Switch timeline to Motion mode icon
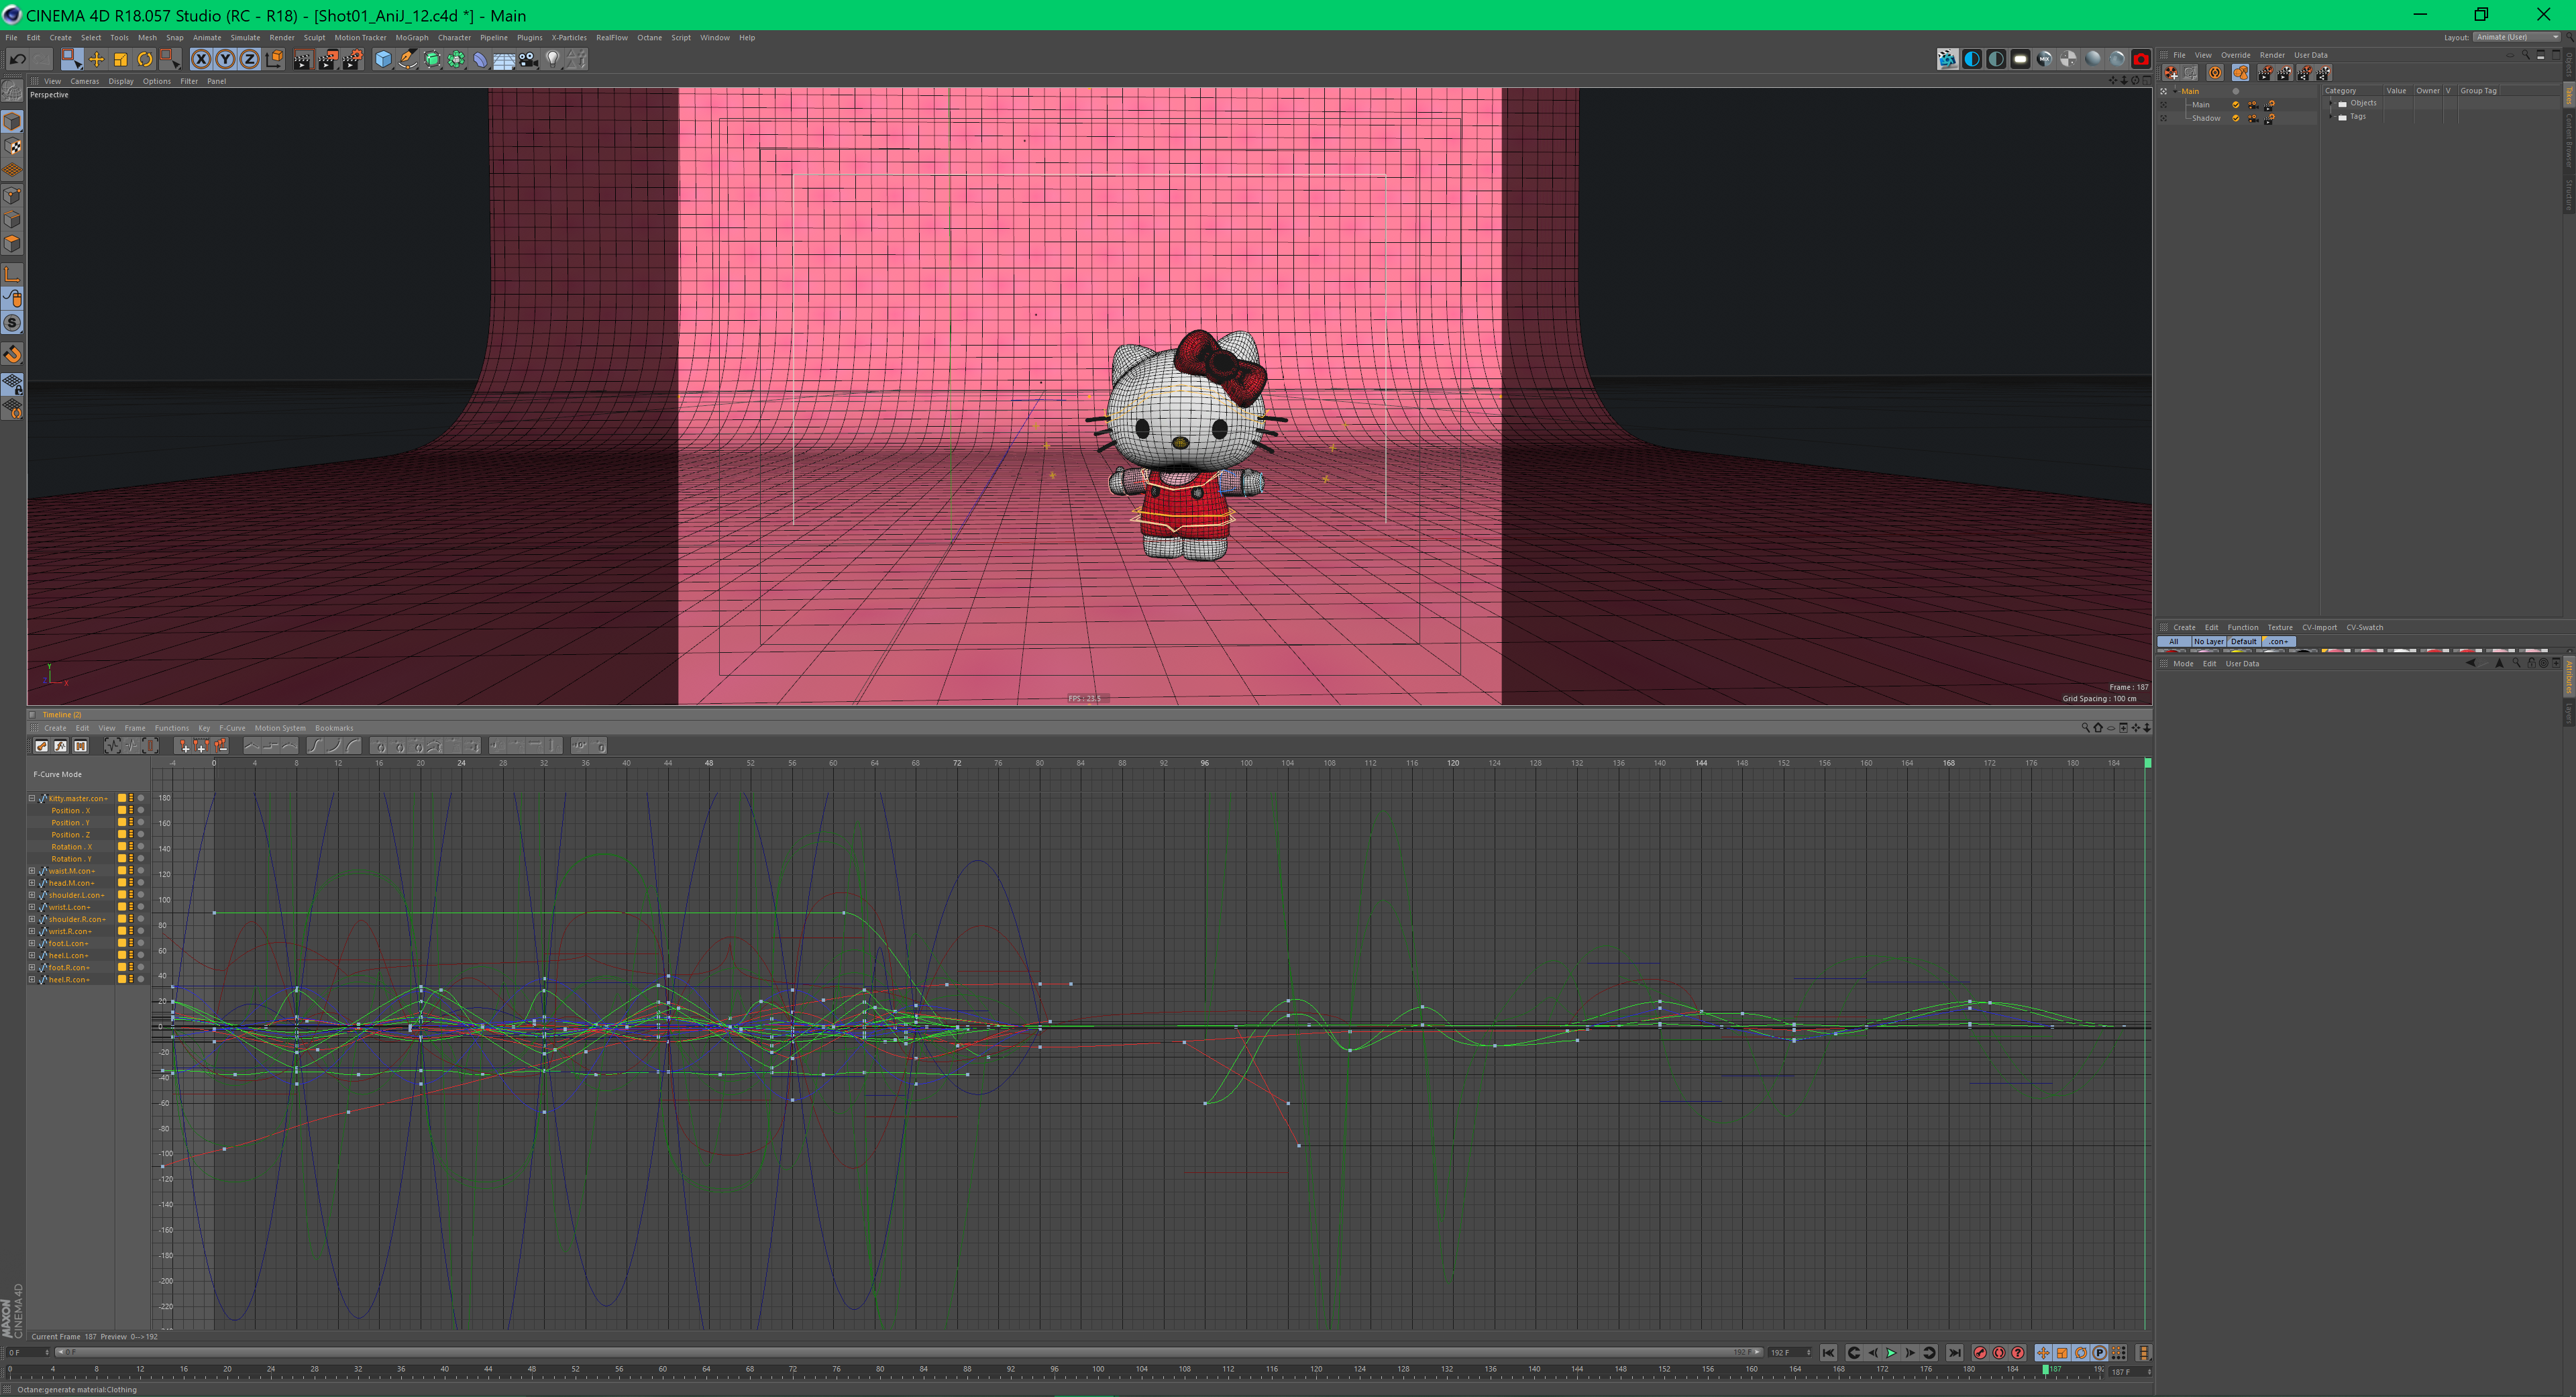 pyautogui.click(x=81, y=746)
